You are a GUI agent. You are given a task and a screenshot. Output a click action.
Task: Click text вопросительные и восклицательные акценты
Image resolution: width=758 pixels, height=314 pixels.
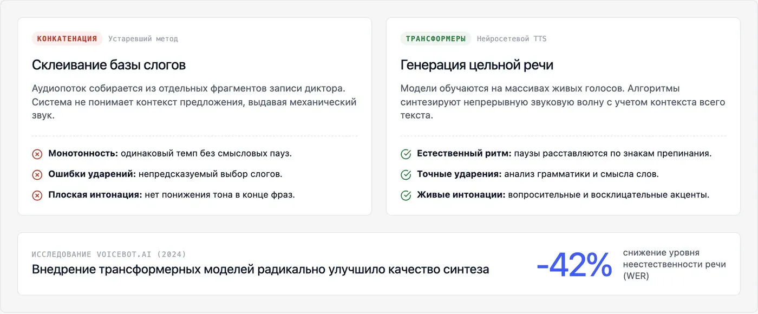click(x=609, y=194)
